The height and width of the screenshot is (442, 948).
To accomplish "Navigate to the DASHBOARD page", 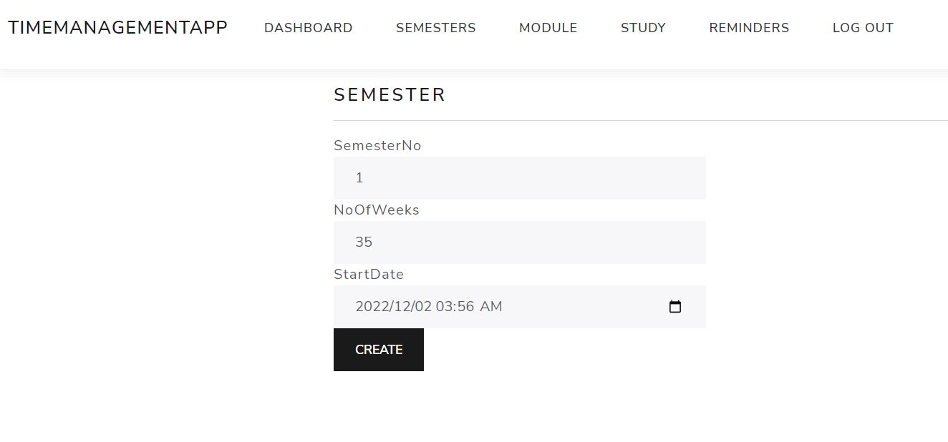I will (x=308, y=28).
